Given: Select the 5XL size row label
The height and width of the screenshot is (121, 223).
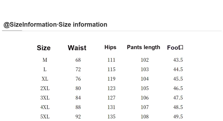Looking at the screenshot, I should tap(45, 117).
